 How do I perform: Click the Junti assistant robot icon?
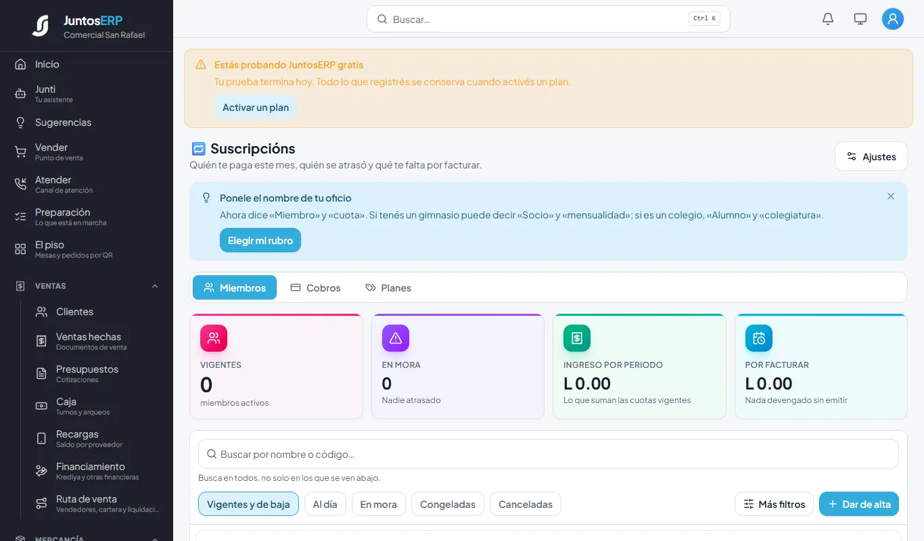coord(20,94)
